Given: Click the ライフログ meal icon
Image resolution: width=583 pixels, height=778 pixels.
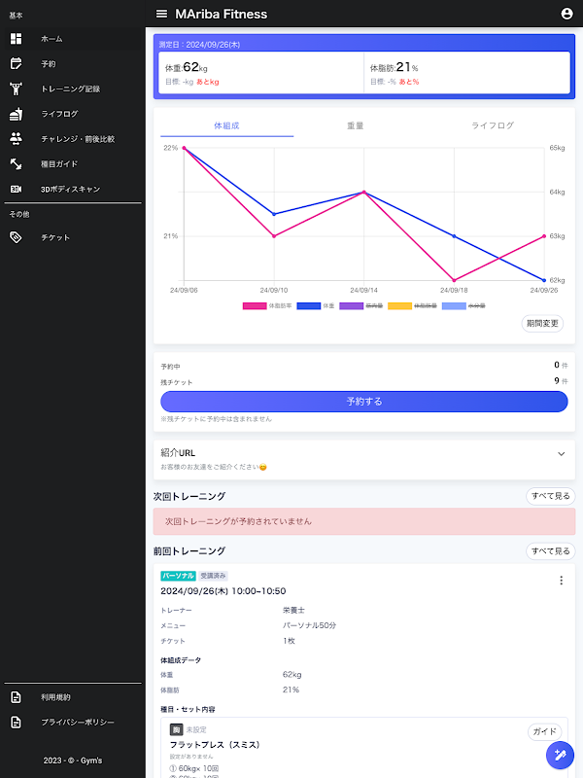Looking at the screenshot, I should point(16,114).
